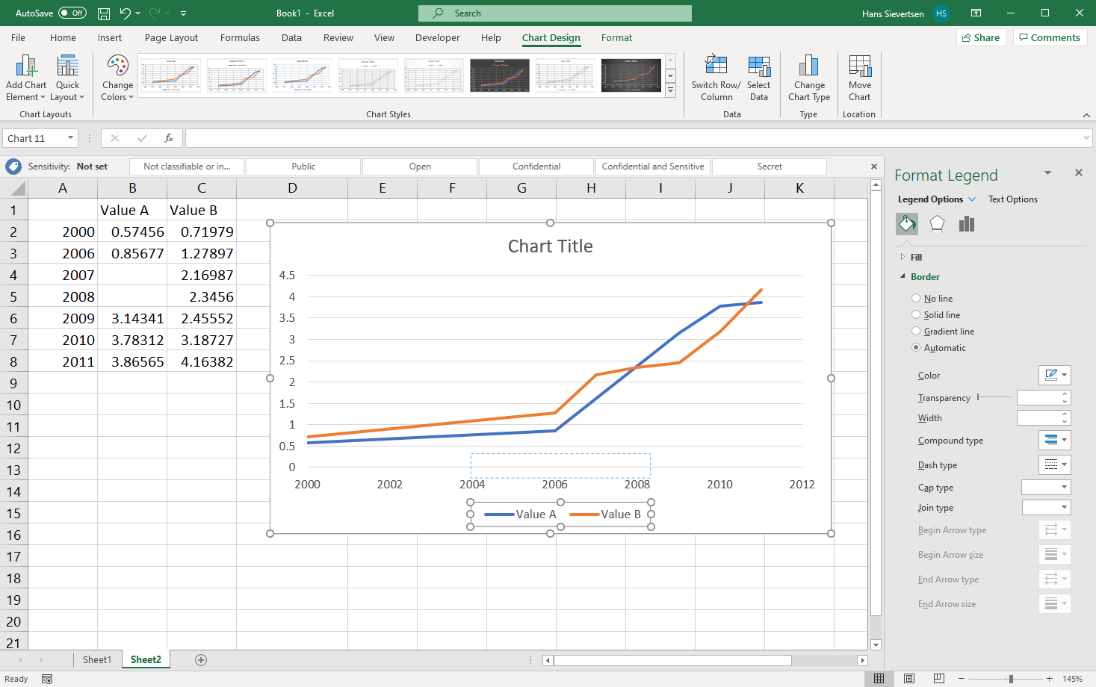1096x687 pixels.
Task: Click the macro recording status bar icon
Action: coord(47,679)
